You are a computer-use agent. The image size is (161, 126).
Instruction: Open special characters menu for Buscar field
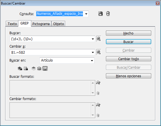99,39
